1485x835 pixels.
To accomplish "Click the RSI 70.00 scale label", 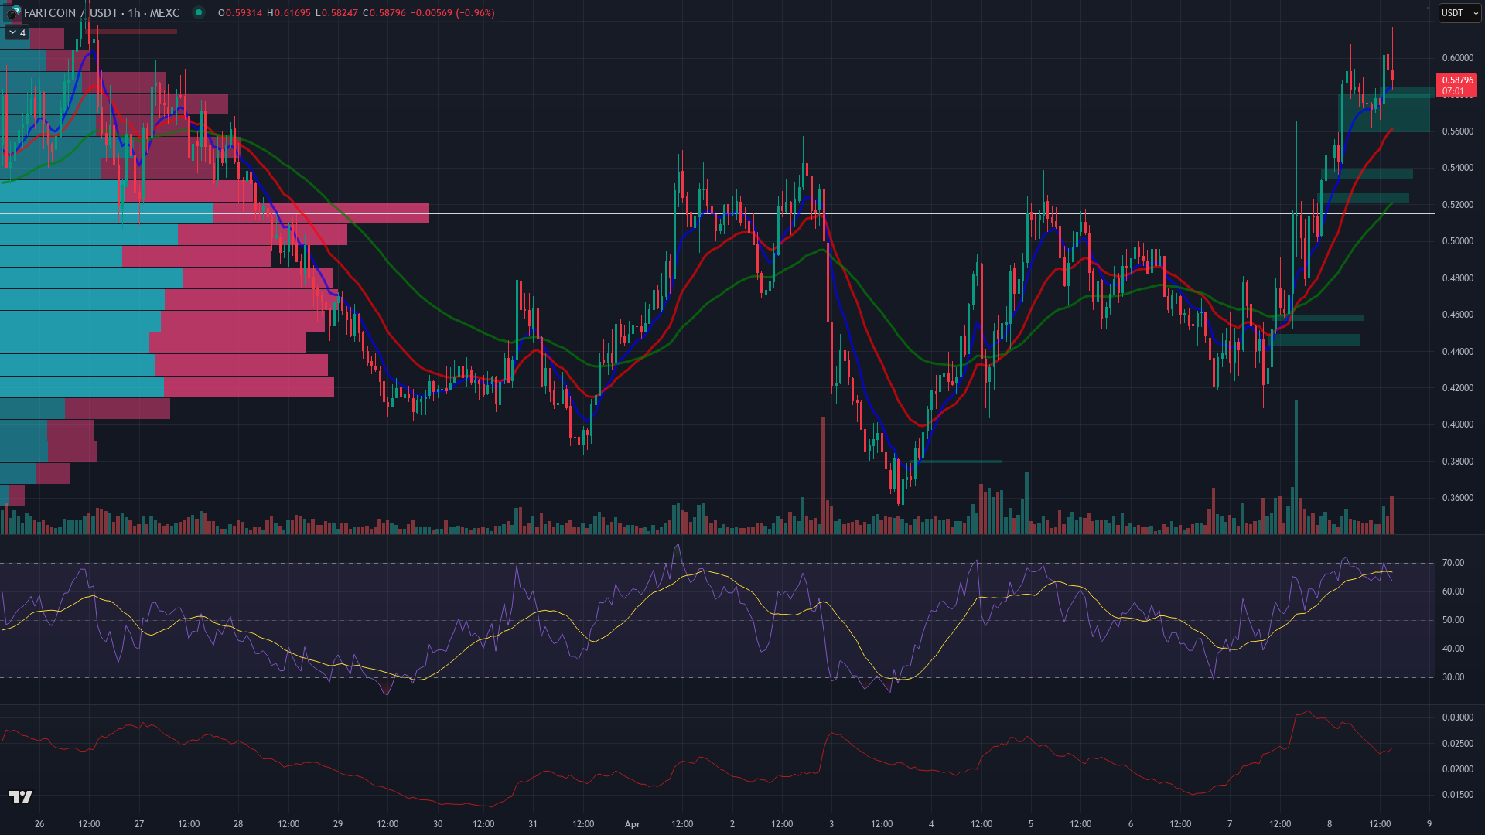I will [1453, 563].
